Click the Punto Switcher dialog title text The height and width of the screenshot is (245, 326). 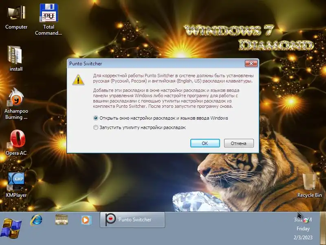[x=86, y=64]
